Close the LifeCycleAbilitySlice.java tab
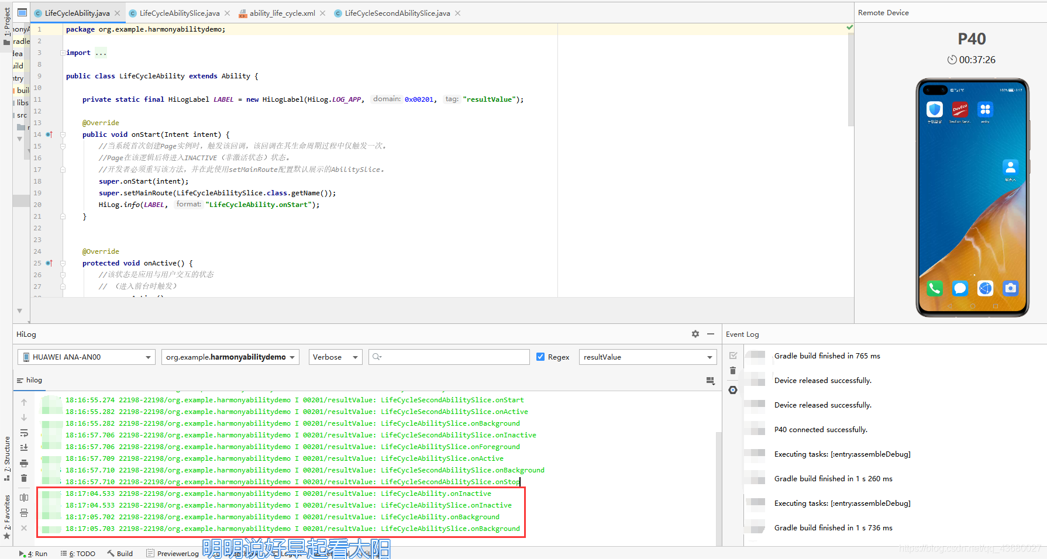The image size is (1047, 559). click(x=227, y=13)
